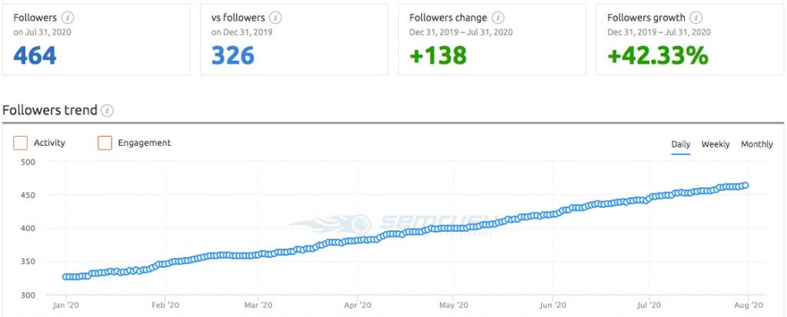Click info icon beside Followers trend title
Image resolution: width=787 pixels, height=317 pixels.
click(108, 111)
